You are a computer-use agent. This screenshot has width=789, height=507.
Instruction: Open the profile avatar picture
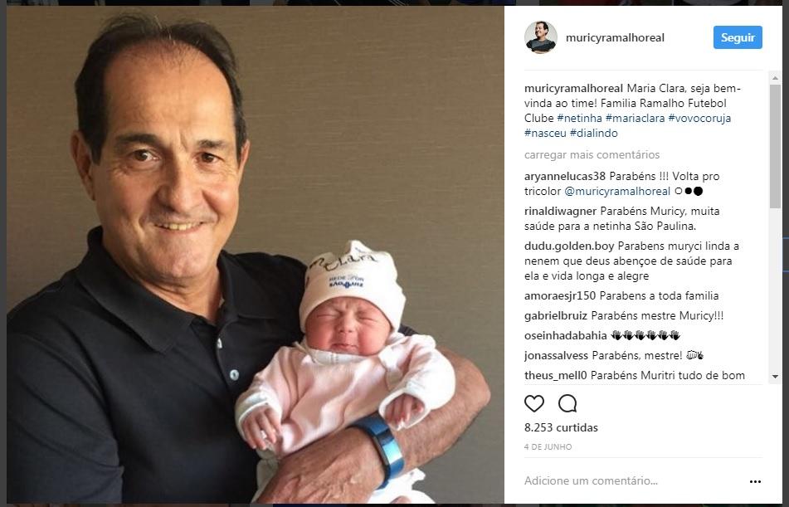click(x=540, y=37)
